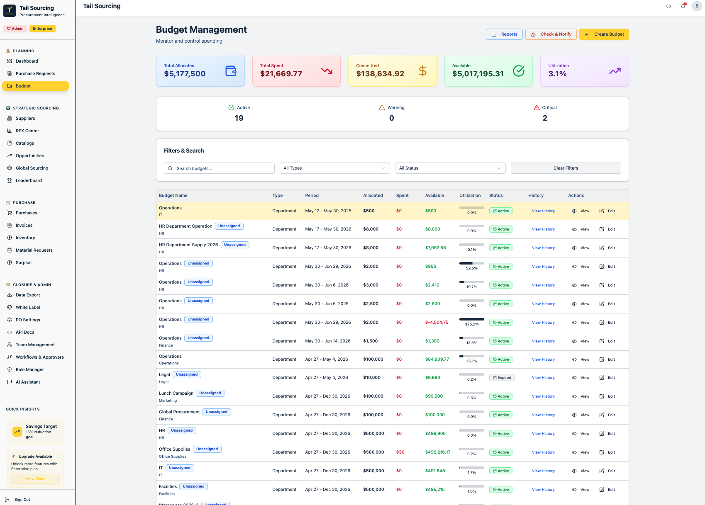This screenshot has width=705, height=505.
Task: Open the ES language selector
Action: [x=668, y=6]
